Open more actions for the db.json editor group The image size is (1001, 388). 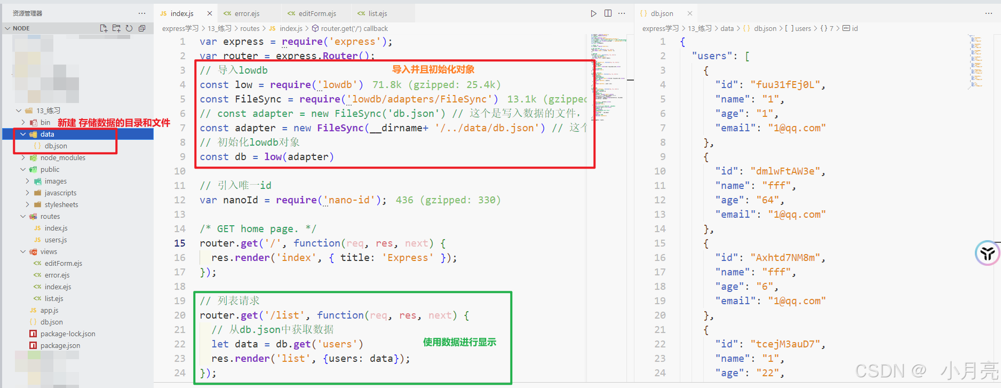(x=989, y=13)
